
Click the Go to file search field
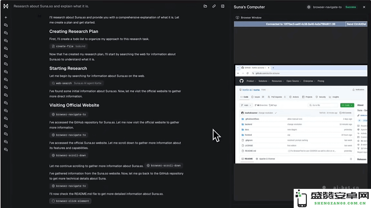pyautogui.click(x=323, y=105)
